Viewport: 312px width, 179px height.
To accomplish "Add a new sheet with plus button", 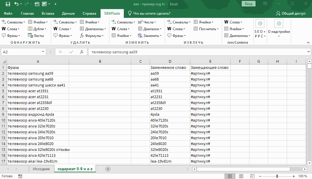I will [x=108, y=169].
